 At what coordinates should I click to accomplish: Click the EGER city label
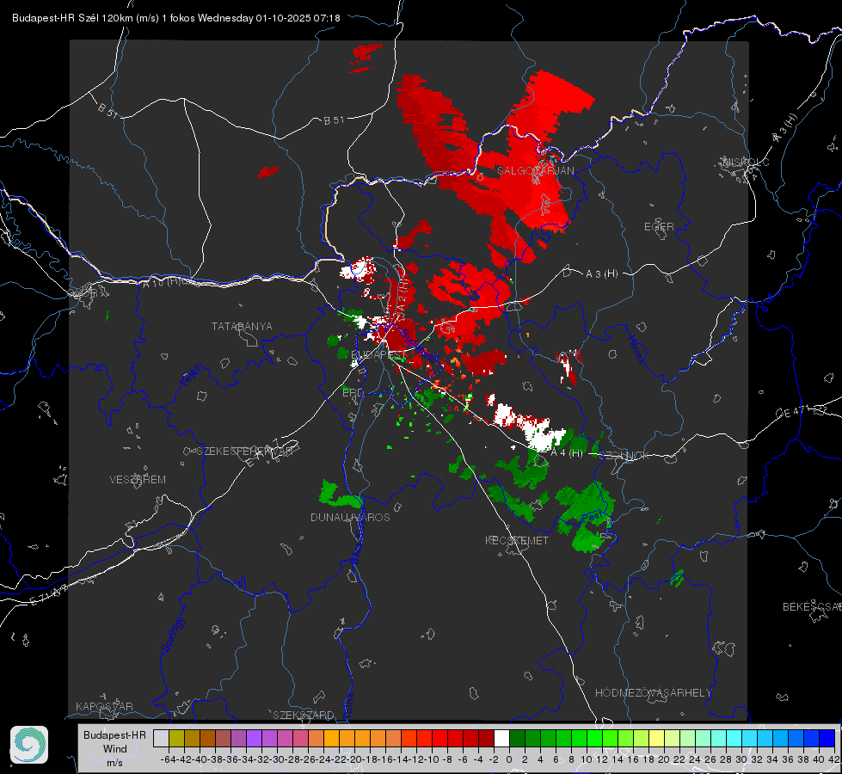(659, 227)
